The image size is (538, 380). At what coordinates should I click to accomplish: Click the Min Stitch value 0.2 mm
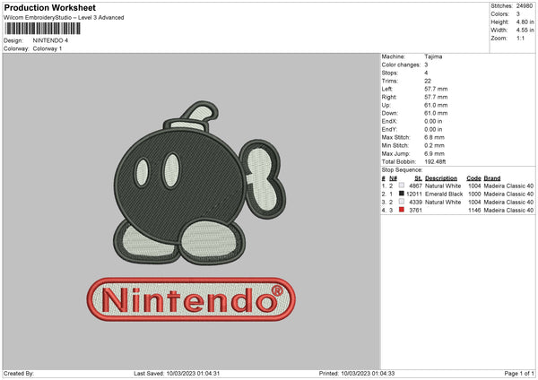434,145
